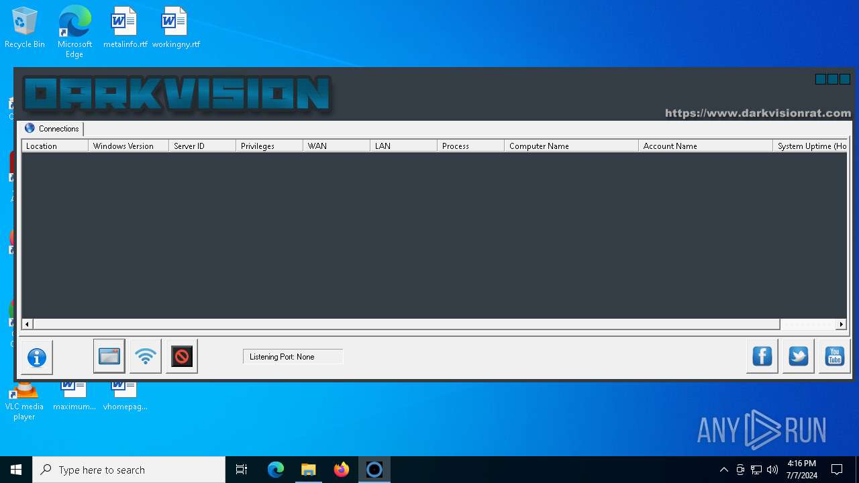
Task: Select workingny.rtf desktop file
Action: [176, 28]
